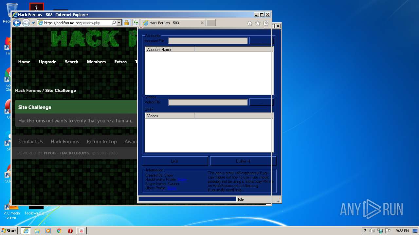Click the Hack Forums footer link
The image size is (419, 235).
[65, 141]
